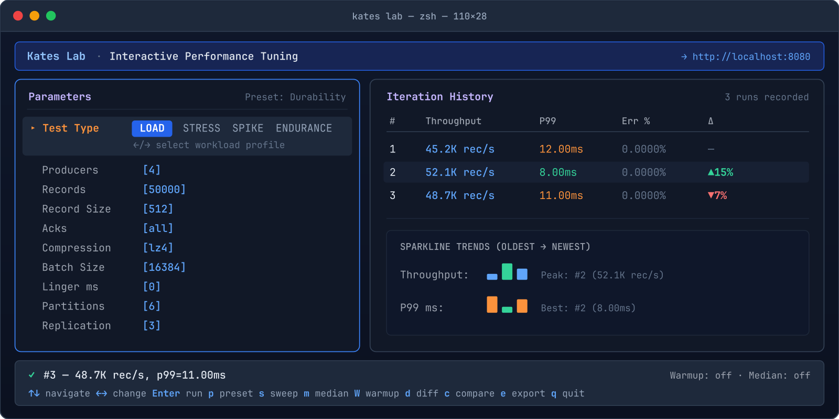
Task: Select iteration 3 throughput 48.7K rec/s
Action: point(460,195)
